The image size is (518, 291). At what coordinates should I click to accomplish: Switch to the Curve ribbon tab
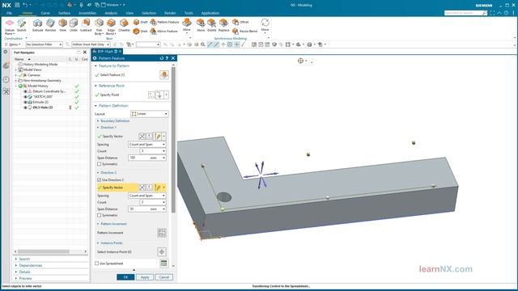click(x=45, y=13)
